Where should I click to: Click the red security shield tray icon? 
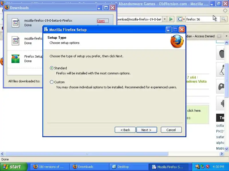[x=207, y=167]
